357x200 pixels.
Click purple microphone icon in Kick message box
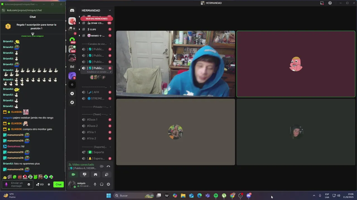pos(6,184)
